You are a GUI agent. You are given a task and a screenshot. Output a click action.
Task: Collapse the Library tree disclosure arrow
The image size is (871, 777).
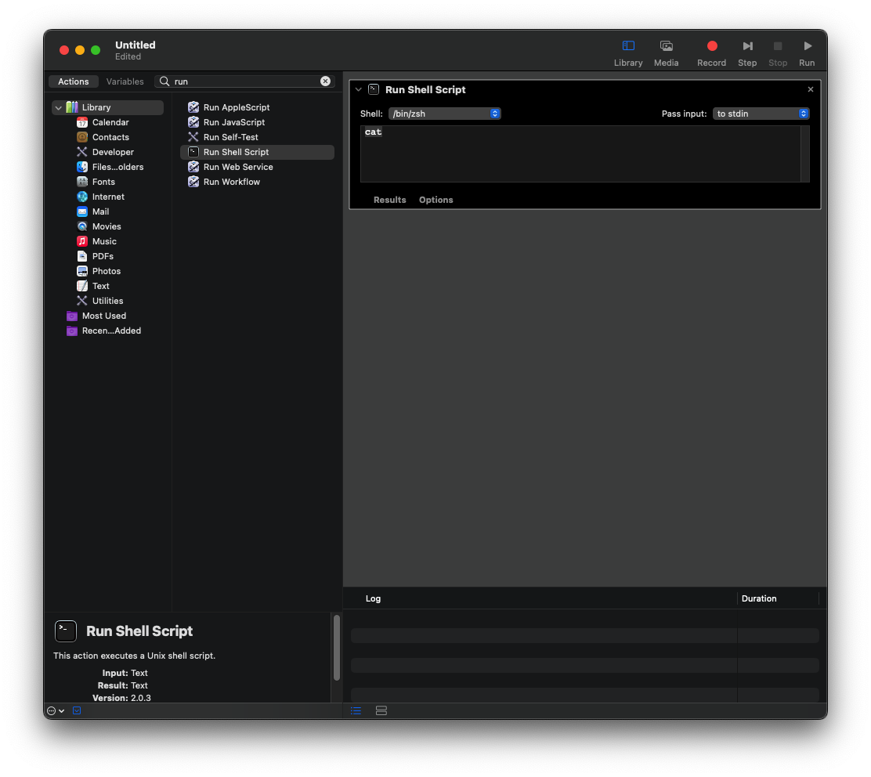(x=59, y=107)
